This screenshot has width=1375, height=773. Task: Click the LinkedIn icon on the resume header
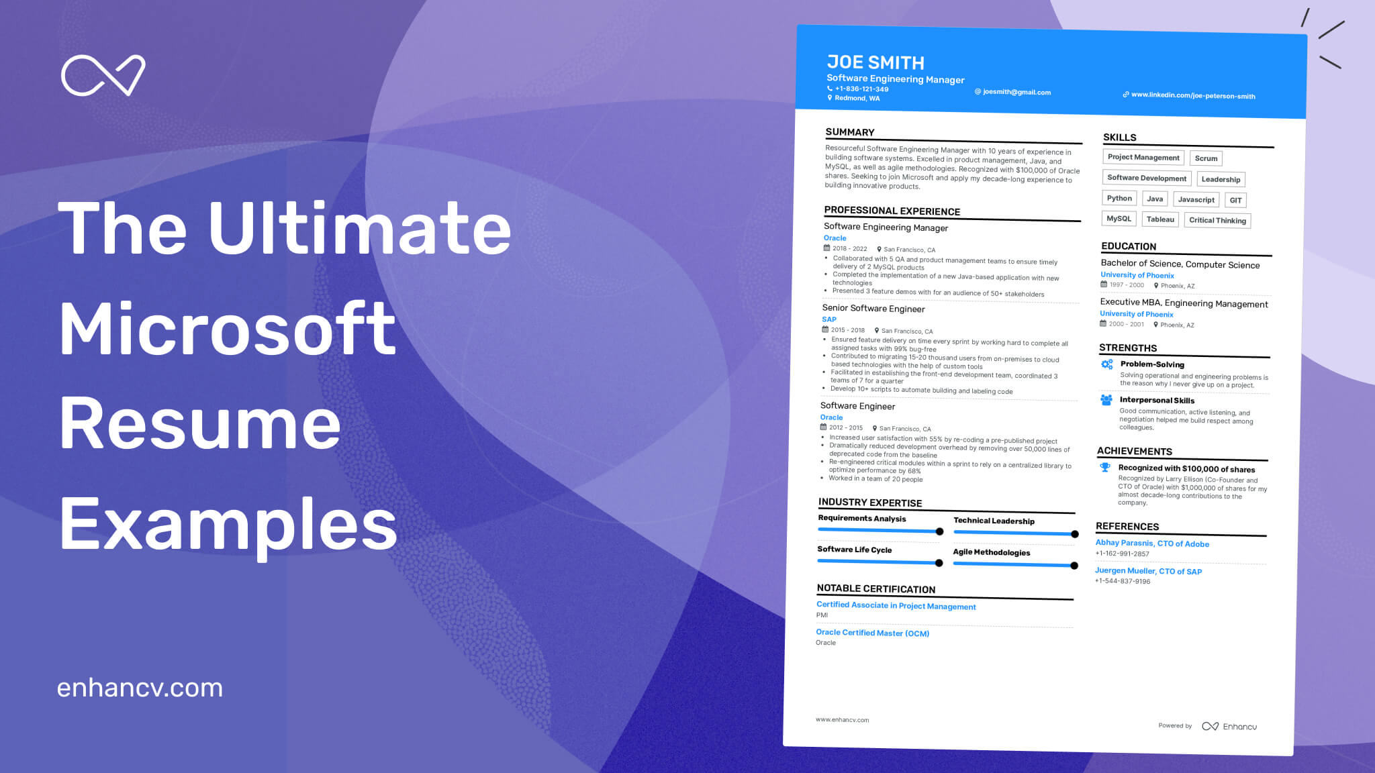click(1125, 96)
